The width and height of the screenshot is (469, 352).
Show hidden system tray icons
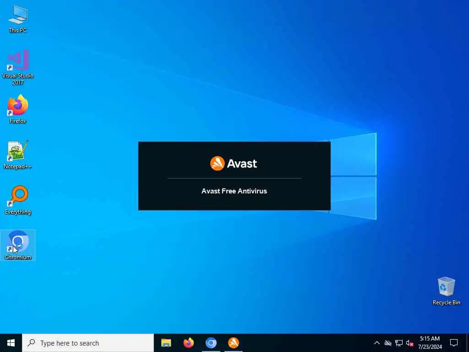[376, 343]
